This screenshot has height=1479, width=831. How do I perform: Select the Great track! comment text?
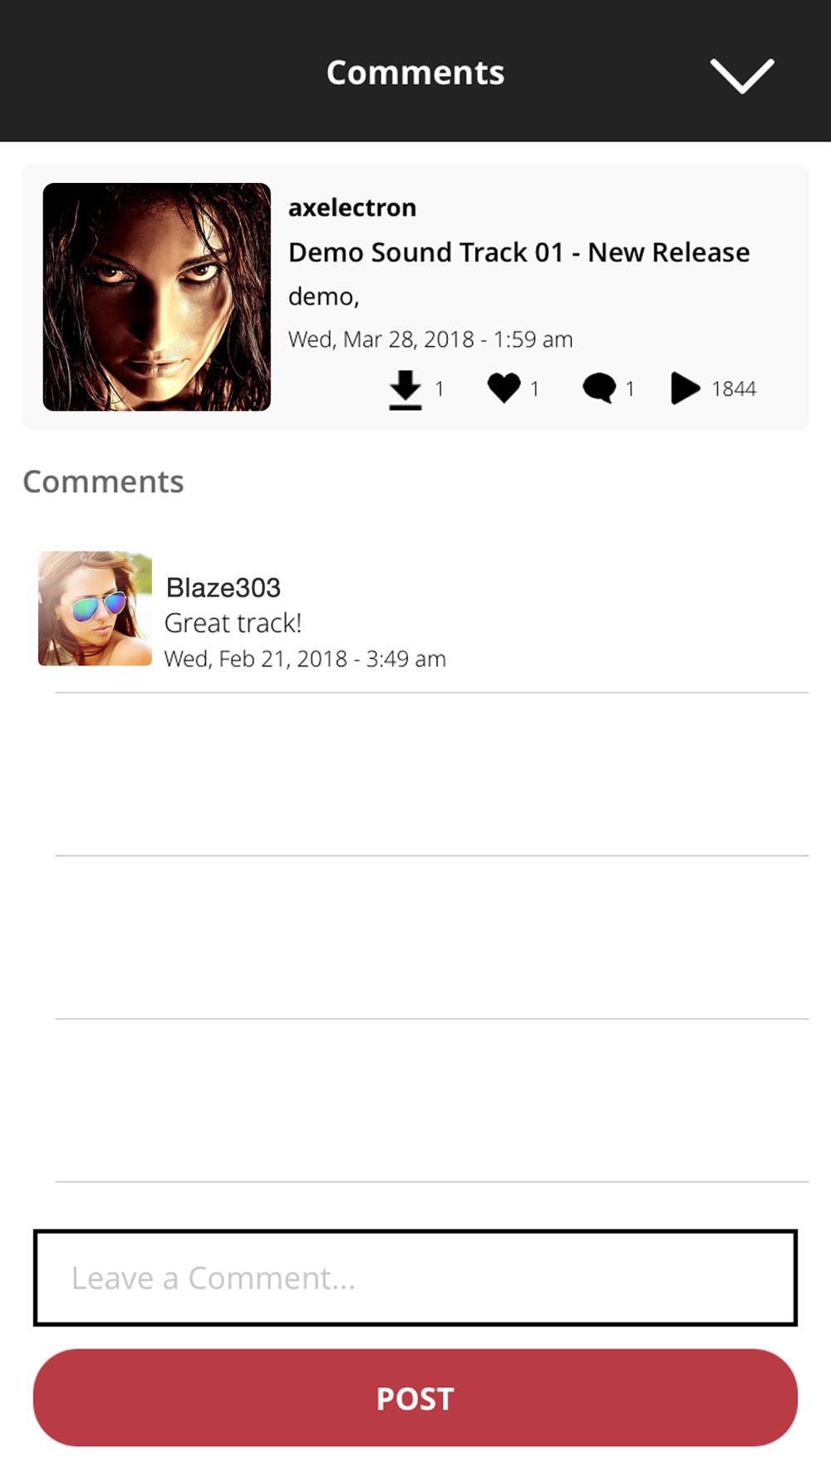(234, 623)
